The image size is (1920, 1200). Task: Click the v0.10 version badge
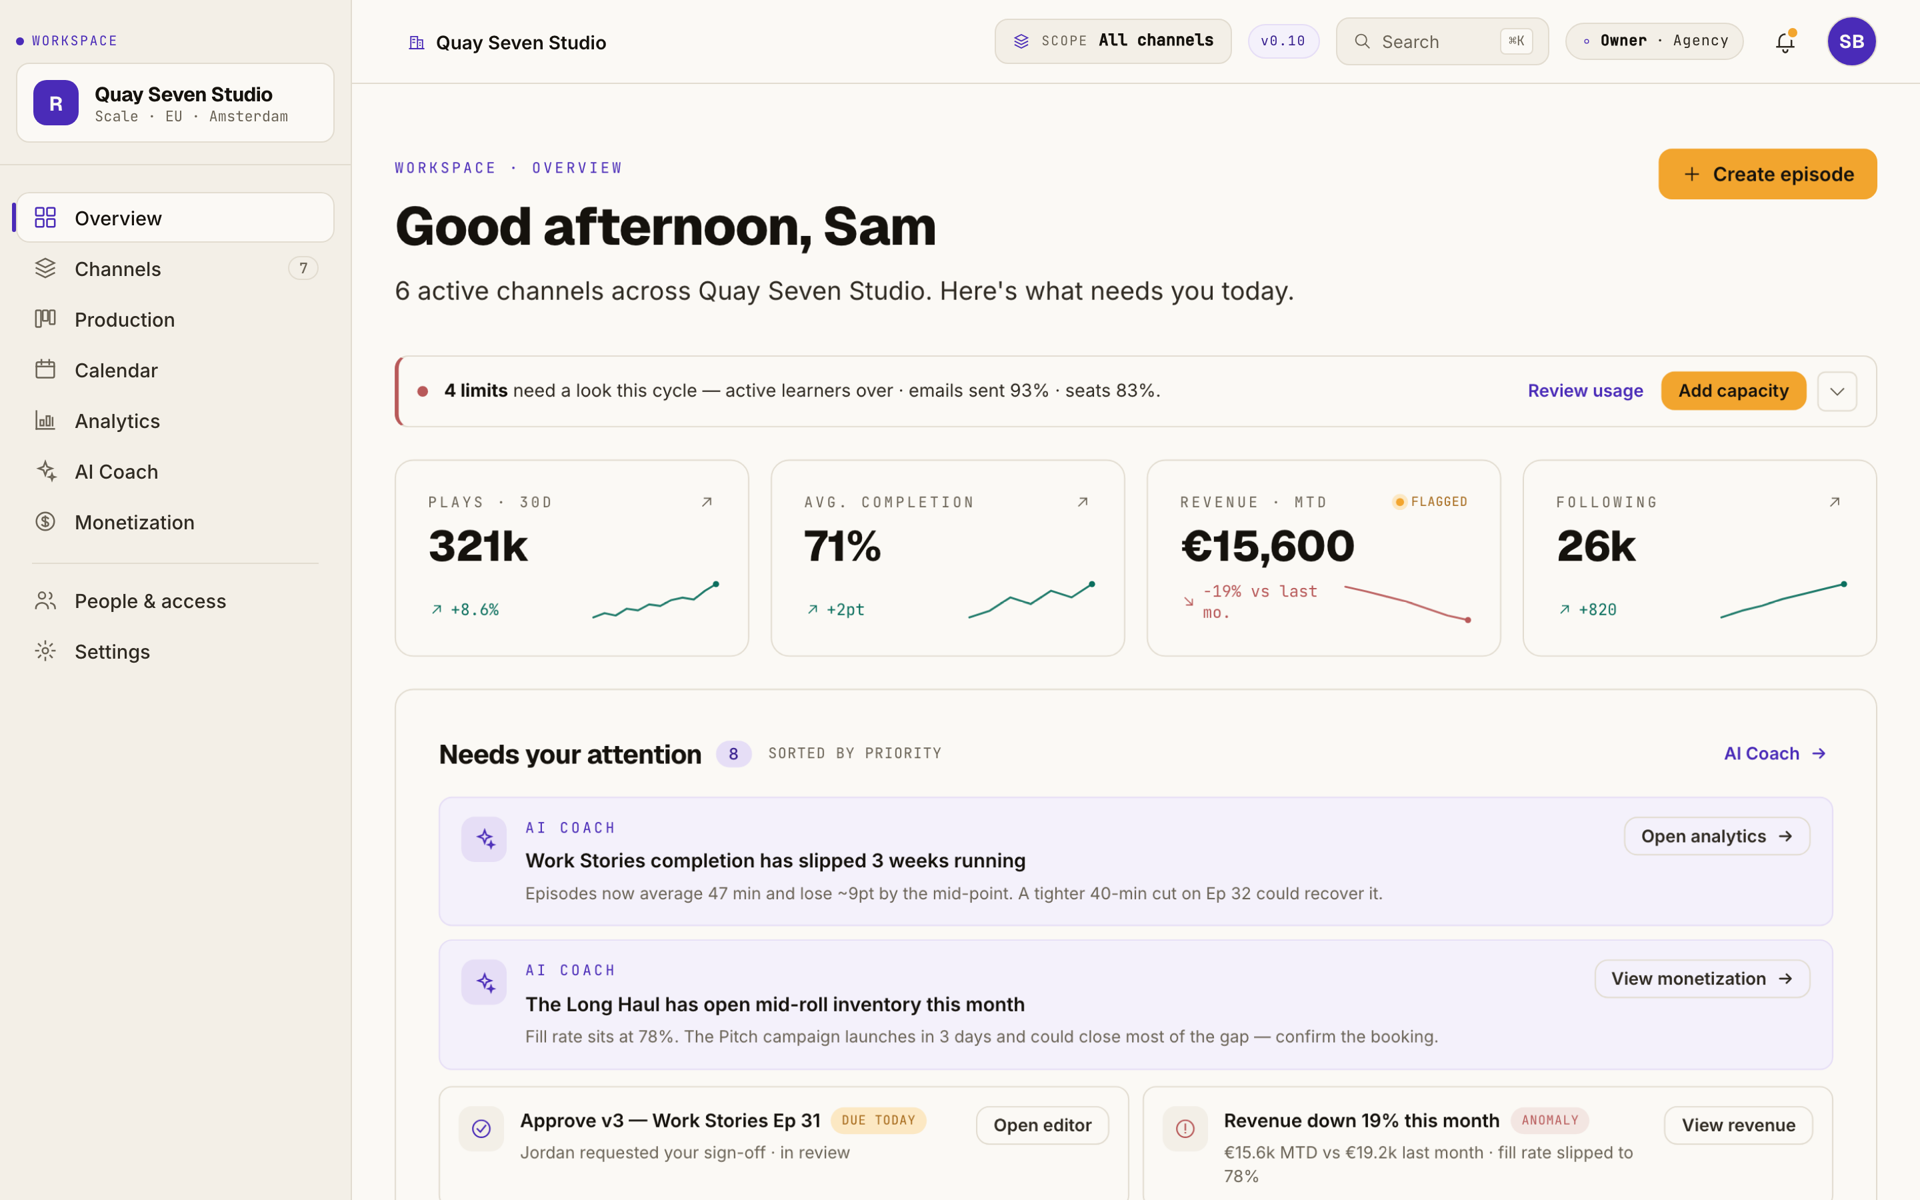click(x=1283, y=41)
